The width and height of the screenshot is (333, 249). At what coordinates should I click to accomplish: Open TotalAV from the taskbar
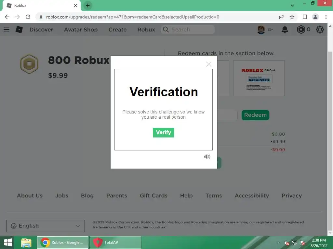pos(115,243)
